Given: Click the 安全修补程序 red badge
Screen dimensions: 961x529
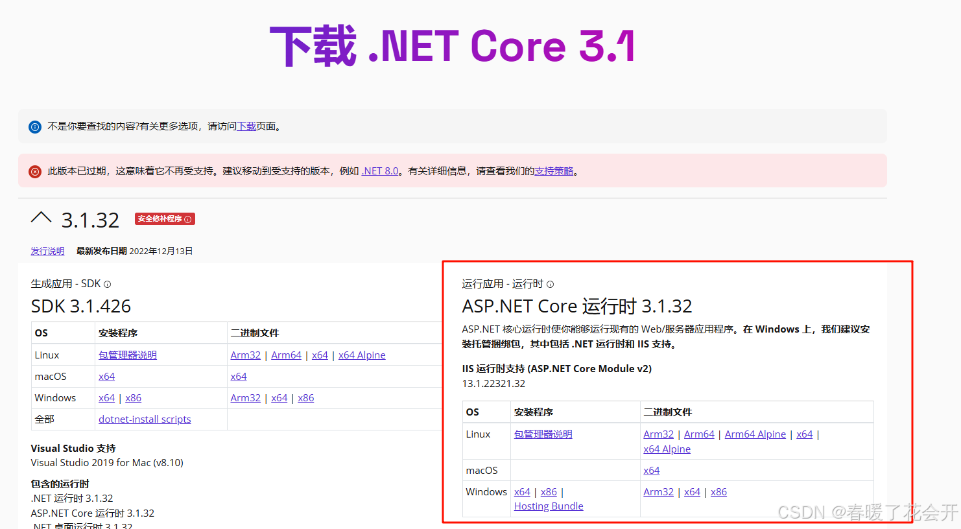Looking at the screenshot, I should pos(165,219).
